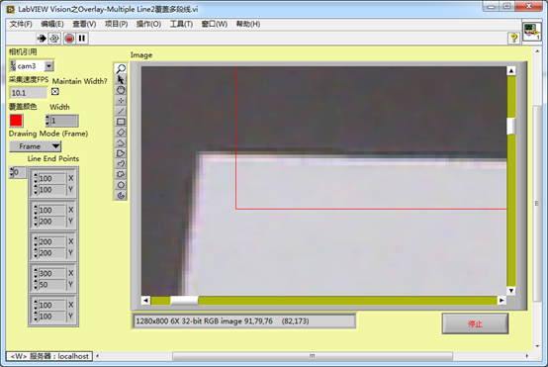This screenshot has width=548, height=367.
Task: Select the Pointer selection tool
Action: click(121, 79)
